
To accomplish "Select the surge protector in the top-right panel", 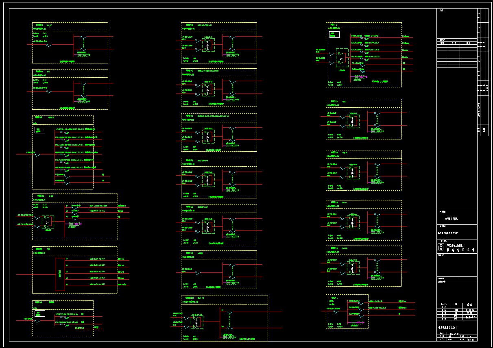I will (360, 76).
